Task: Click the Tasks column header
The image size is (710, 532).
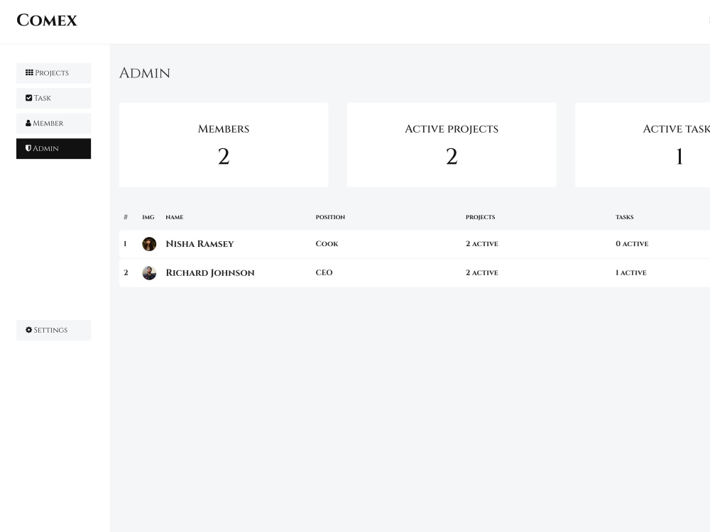Action: point(624,217)
